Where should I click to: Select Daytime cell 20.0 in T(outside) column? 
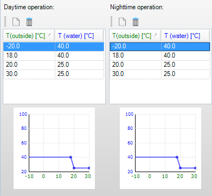pos(29,65)
